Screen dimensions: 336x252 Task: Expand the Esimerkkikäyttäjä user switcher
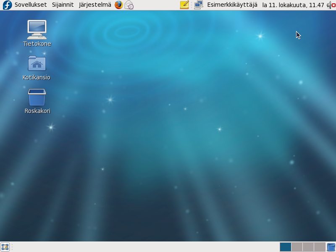click(x=232, y=5)
